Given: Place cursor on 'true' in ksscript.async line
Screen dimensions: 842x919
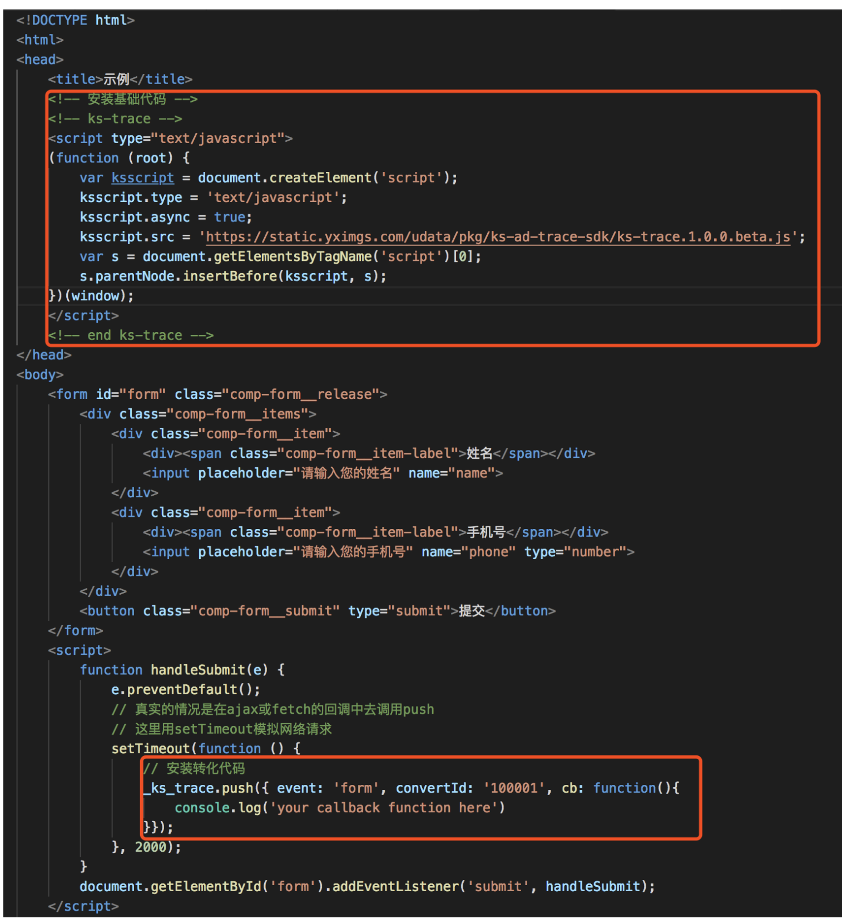Looking at the screenshot, I should [x=230, y=218].
